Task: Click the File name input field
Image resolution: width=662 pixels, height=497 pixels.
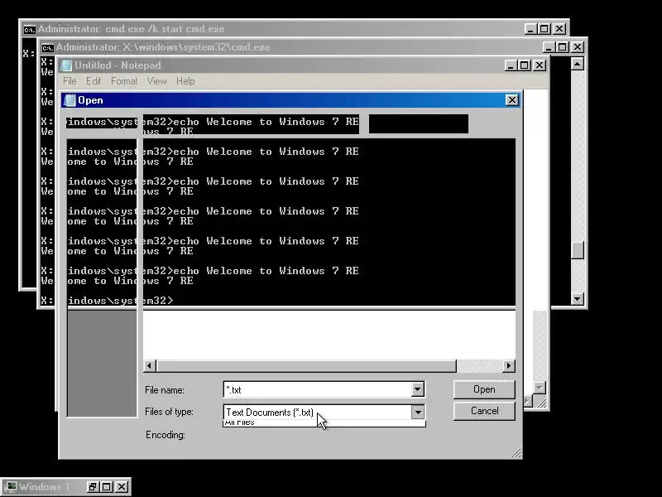Action: click(317, 389)
